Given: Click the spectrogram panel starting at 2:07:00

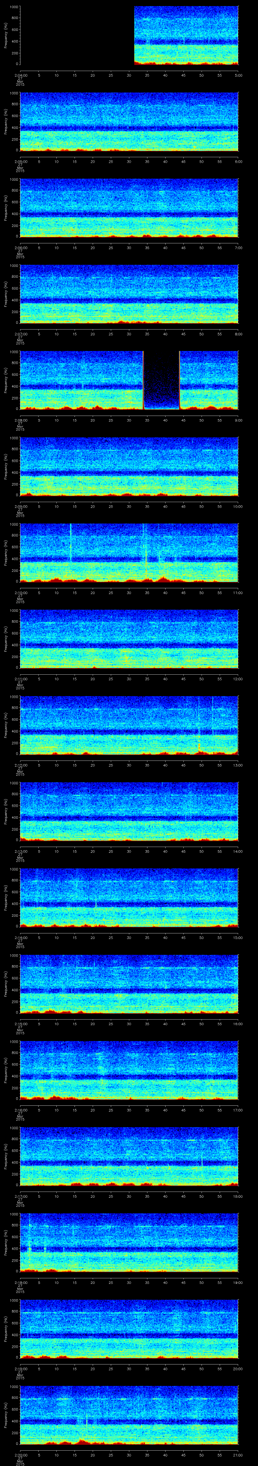Looking at the screenshot, I should [x=129, y=294].
